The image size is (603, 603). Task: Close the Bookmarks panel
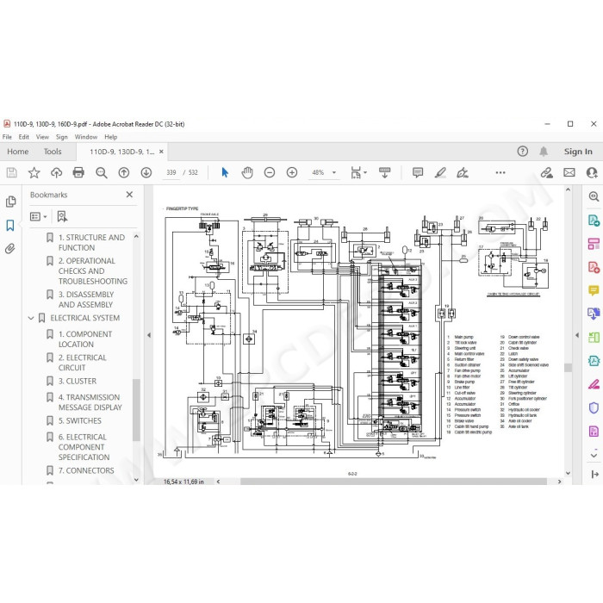(x=129, y=195)
